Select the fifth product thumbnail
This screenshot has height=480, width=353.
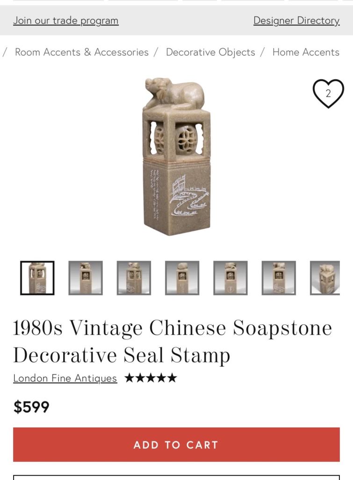coord(230,278)
